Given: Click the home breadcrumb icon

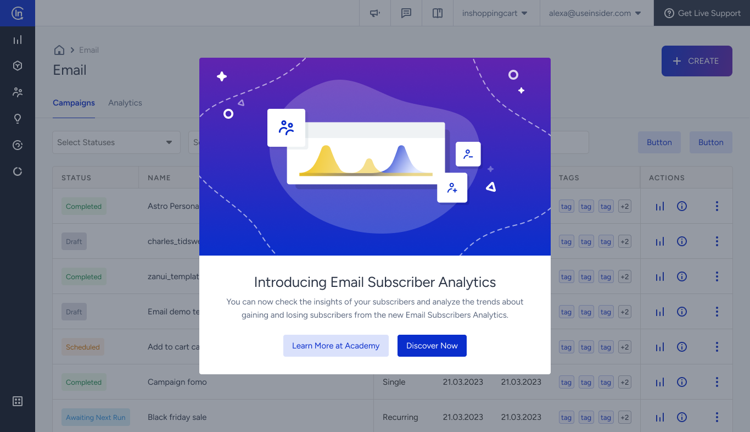Looking at the screenshot, I should pos(59,50).
